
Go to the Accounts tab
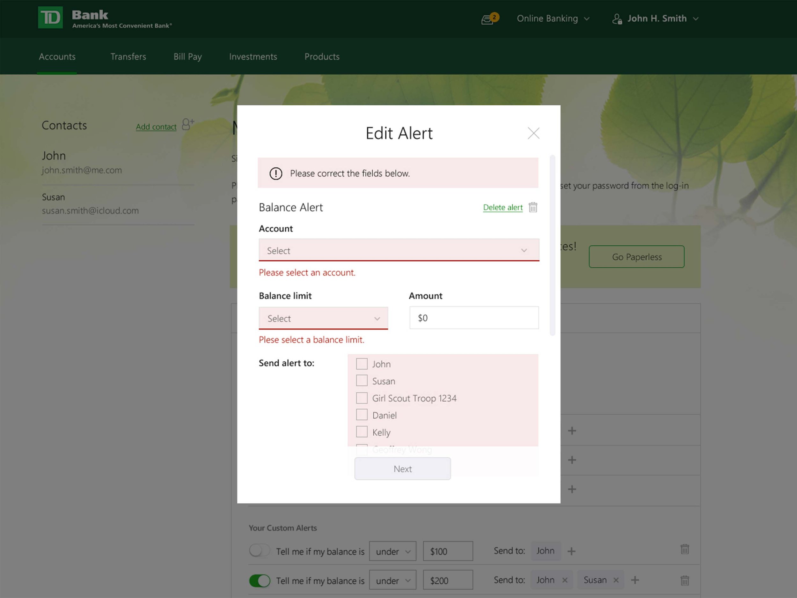(57, 56)
